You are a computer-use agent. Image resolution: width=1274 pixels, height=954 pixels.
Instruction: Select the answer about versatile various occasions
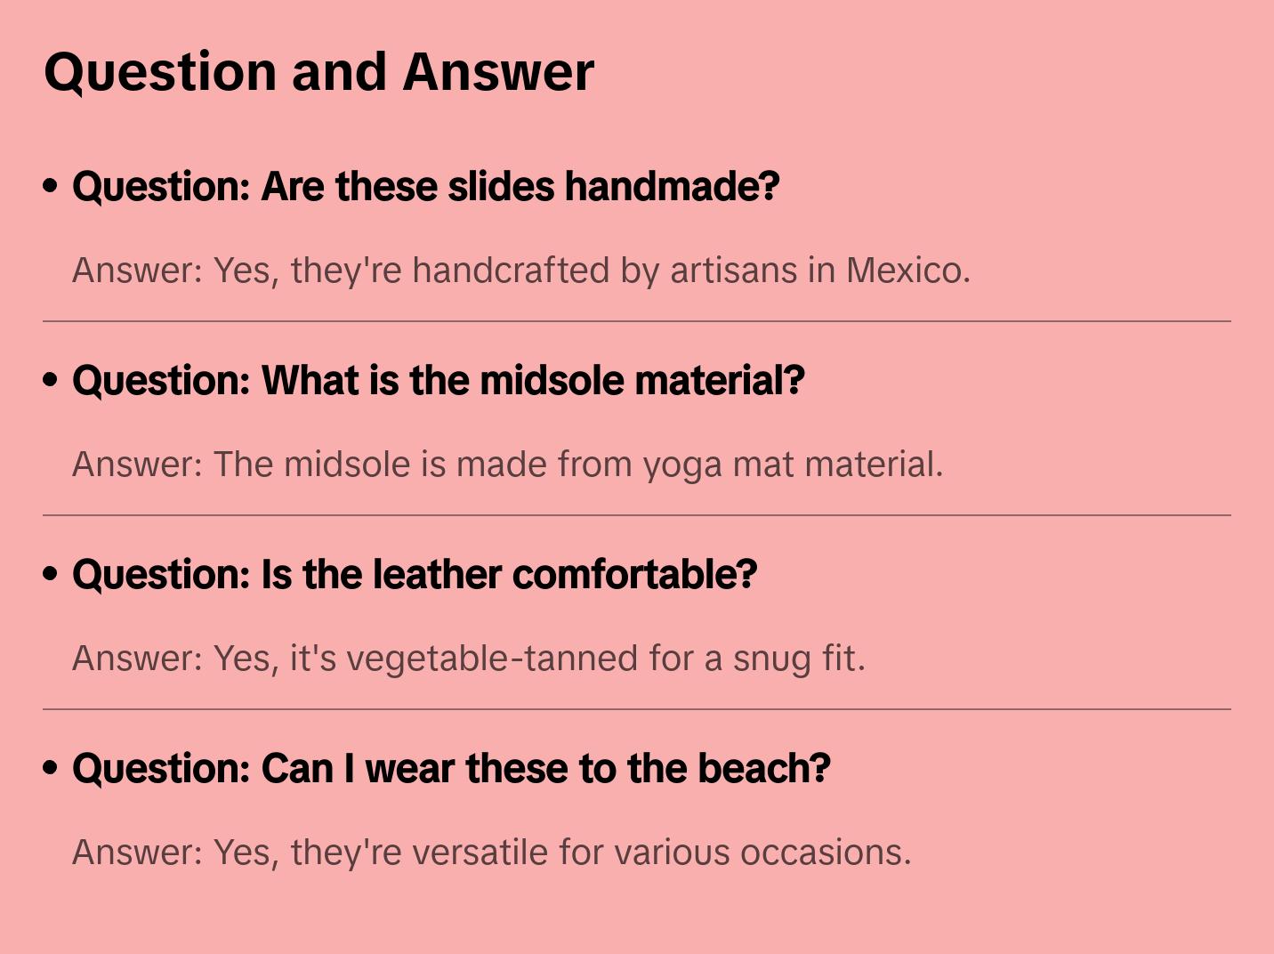tap(491, 853)
